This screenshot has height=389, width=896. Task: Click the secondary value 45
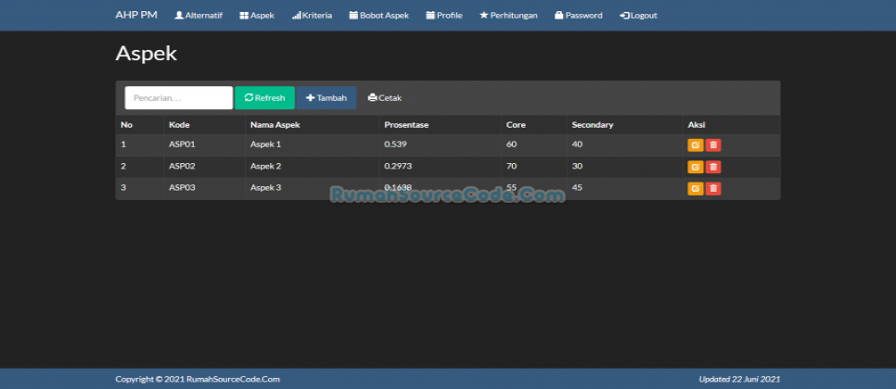[x=577, y=187]
